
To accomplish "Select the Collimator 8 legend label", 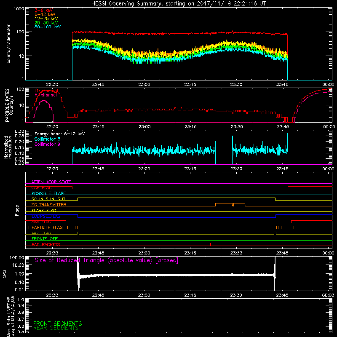I will 47,139.
